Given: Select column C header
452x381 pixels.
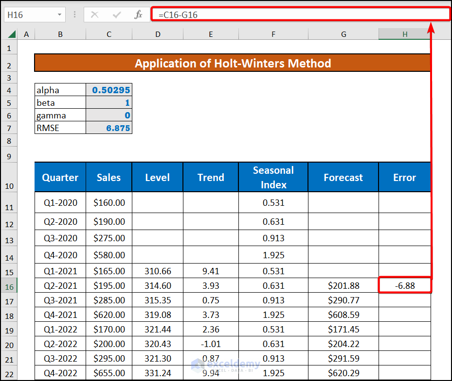Looking at the screenshot, I should click(x=108, y=34).
